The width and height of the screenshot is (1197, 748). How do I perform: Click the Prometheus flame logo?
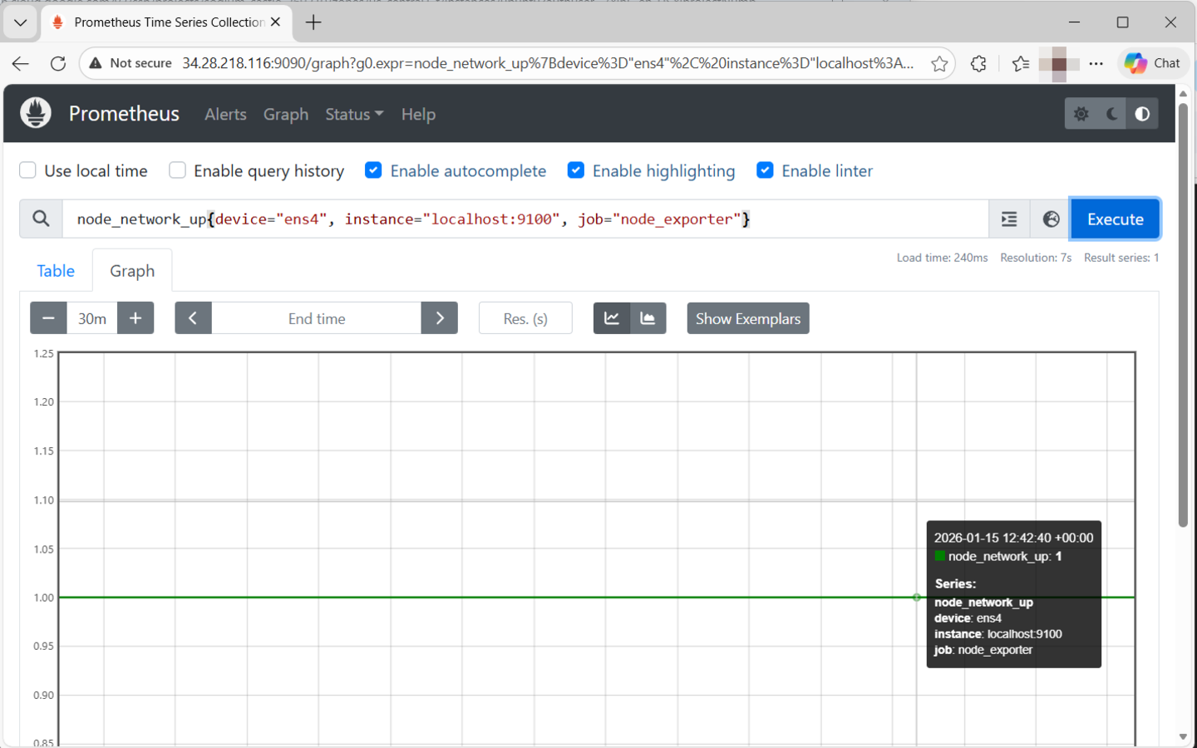coord(35,113)
